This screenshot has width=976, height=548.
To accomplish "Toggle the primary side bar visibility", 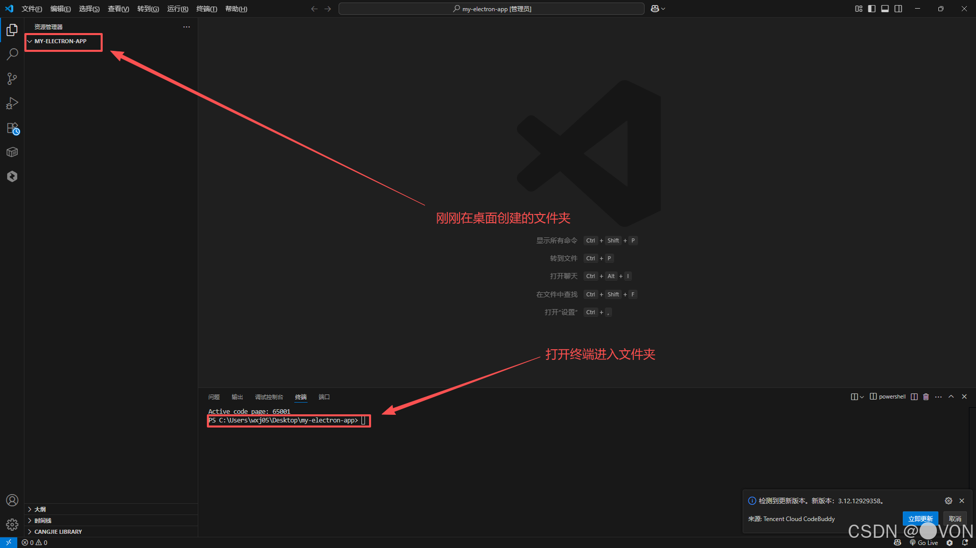I will pos(872,9).
